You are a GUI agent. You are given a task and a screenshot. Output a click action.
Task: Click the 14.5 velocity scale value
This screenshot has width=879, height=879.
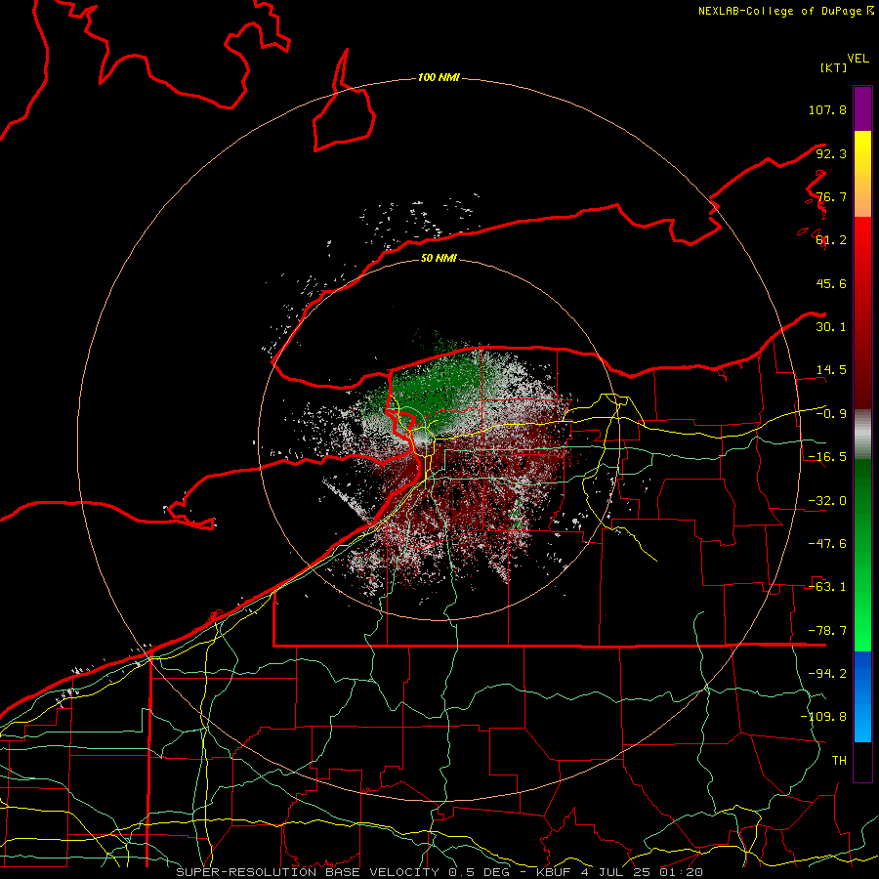[x=831, y=370]
